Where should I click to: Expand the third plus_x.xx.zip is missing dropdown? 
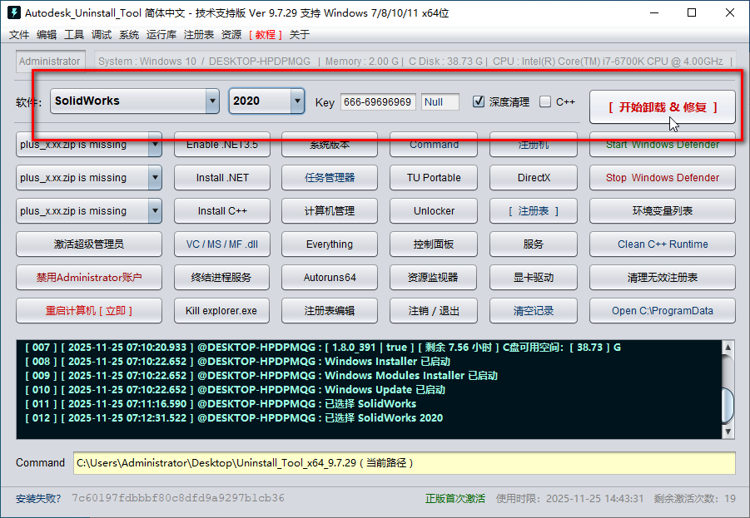155,210
